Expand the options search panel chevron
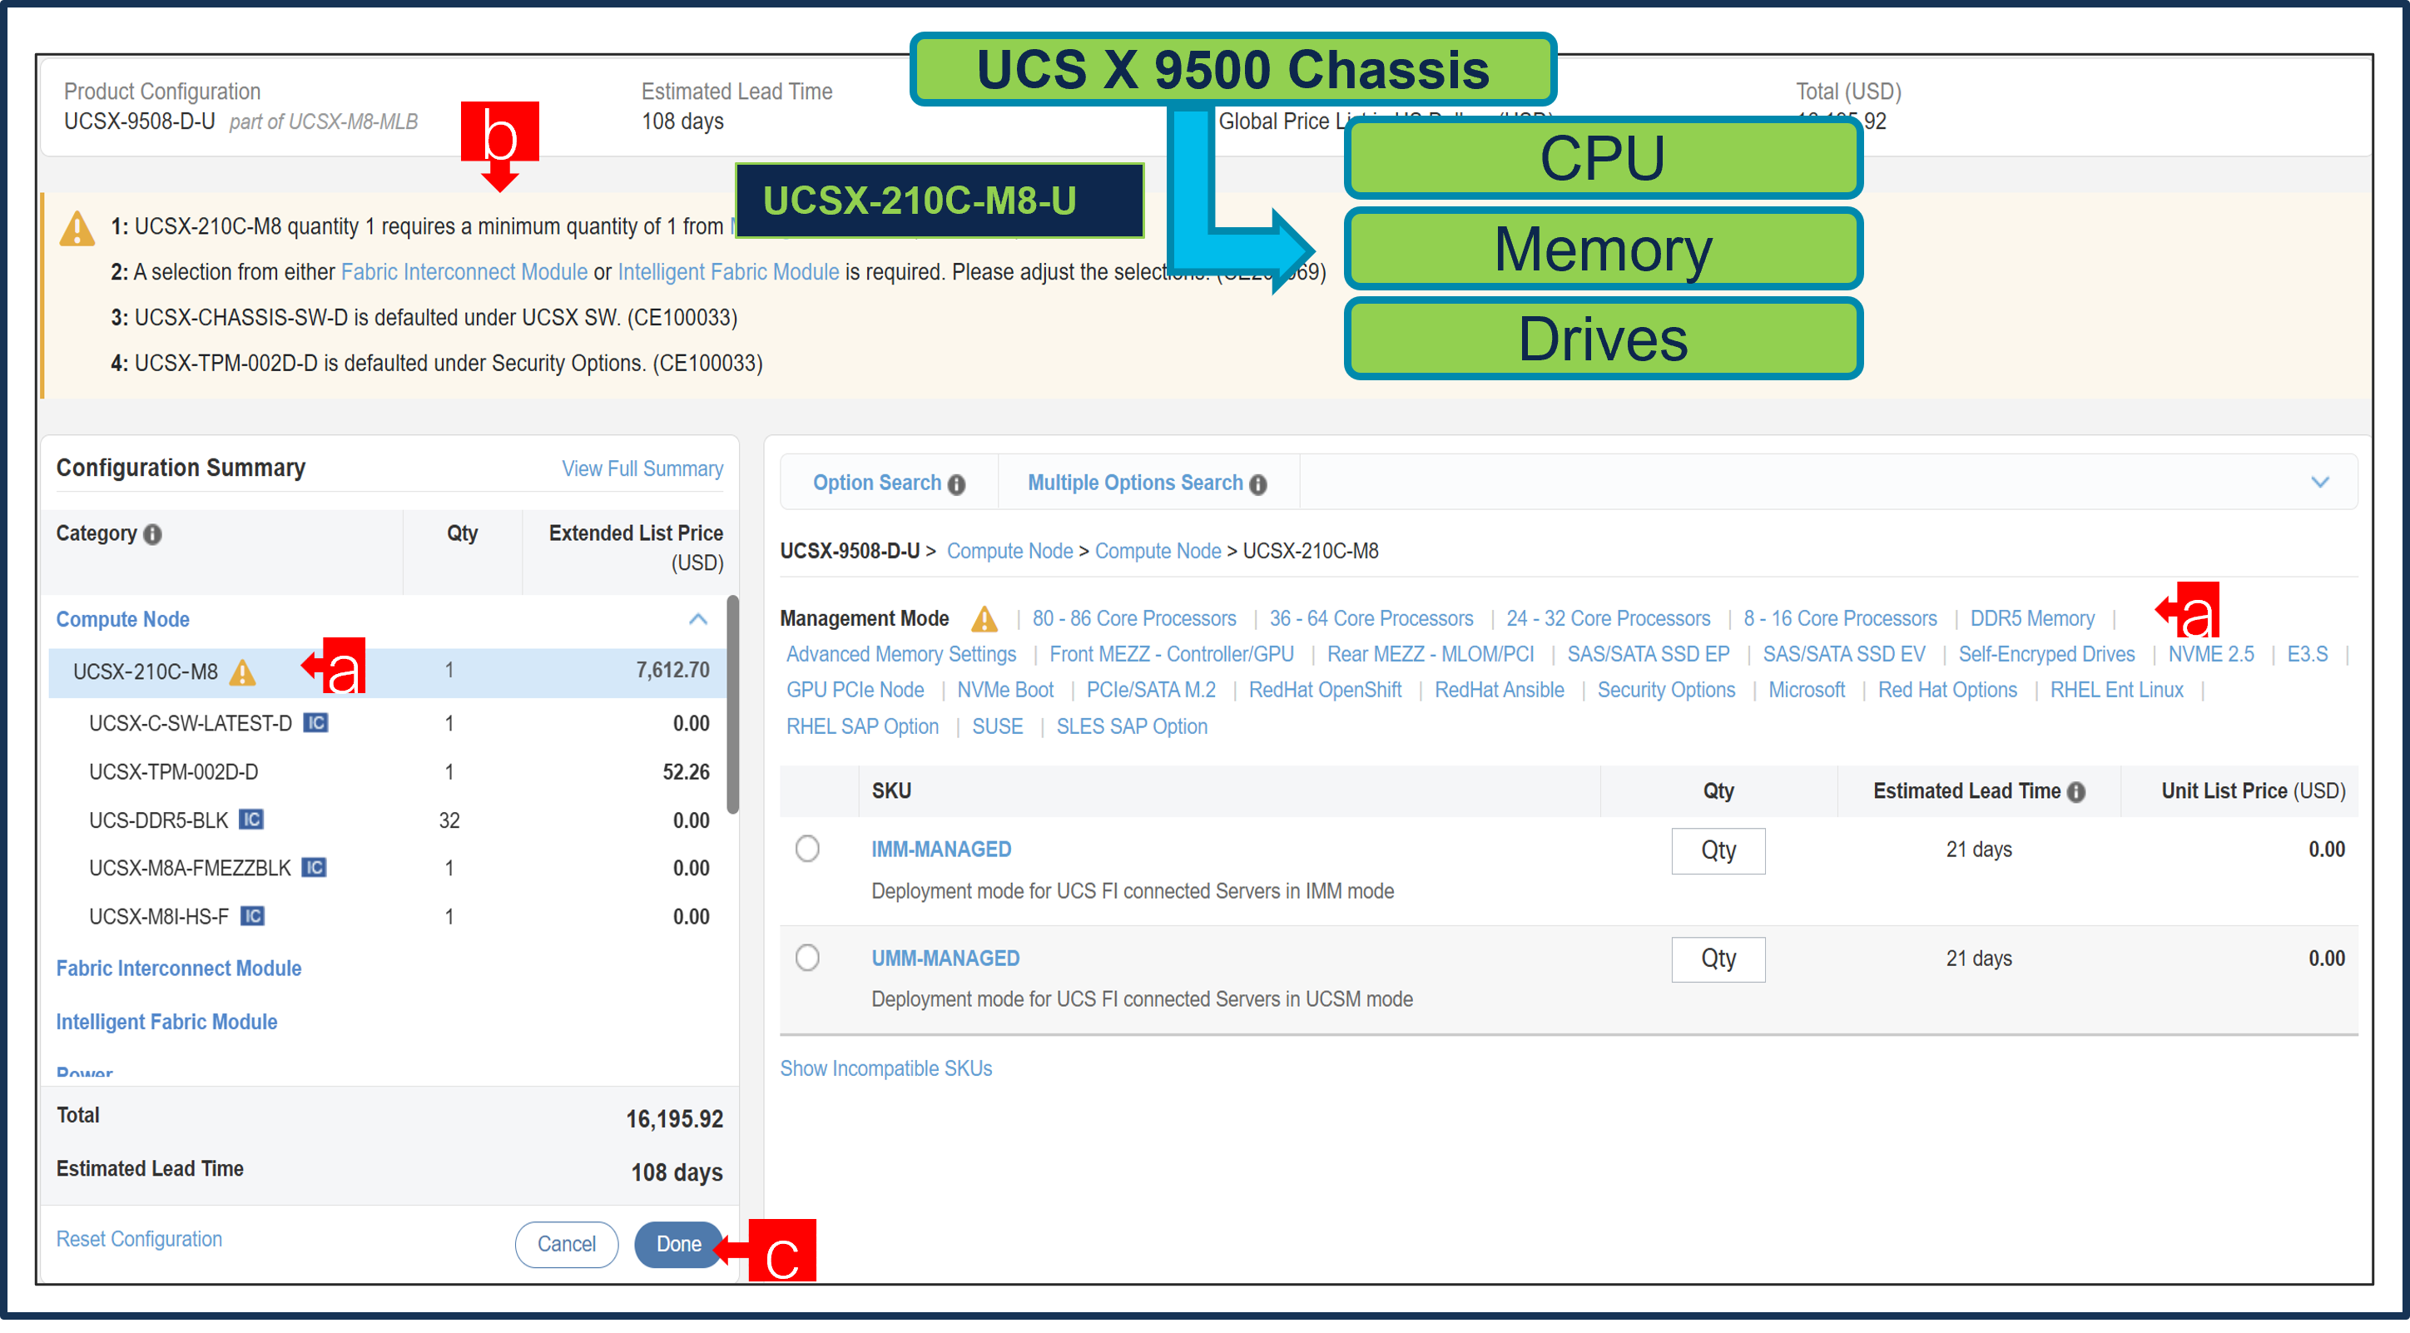Screen dimensions: 2410x1333 coord(2320,483)
